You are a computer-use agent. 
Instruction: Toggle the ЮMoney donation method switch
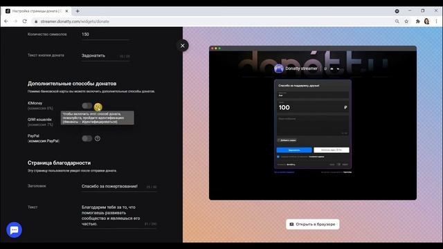(87, 106)
